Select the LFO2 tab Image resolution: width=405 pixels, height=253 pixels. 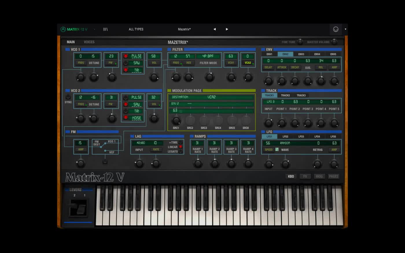tap(285, 137)
